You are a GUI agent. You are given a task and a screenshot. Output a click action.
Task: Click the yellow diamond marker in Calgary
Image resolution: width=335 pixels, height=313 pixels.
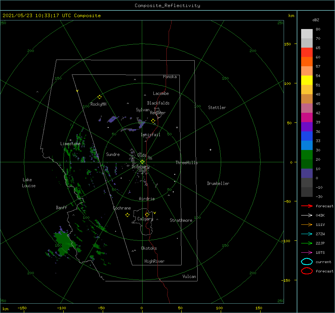147,214
